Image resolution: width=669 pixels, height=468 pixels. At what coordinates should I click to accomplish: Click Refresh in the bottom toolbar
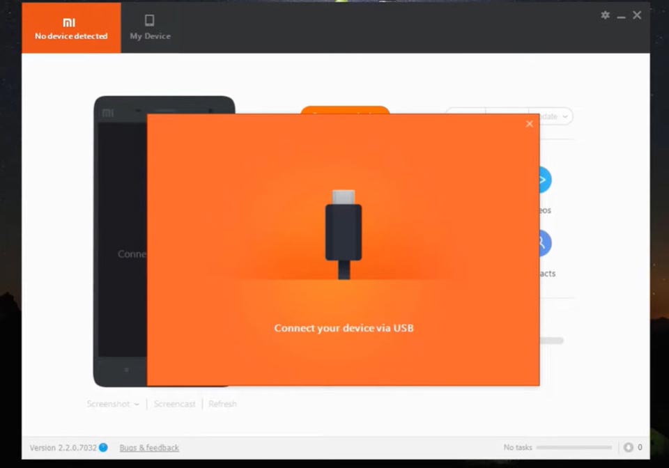222,404
